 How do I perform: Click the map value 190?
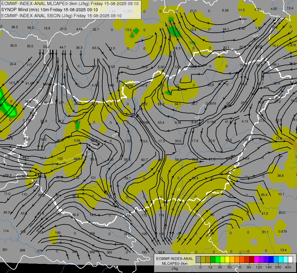coord(144,252)
